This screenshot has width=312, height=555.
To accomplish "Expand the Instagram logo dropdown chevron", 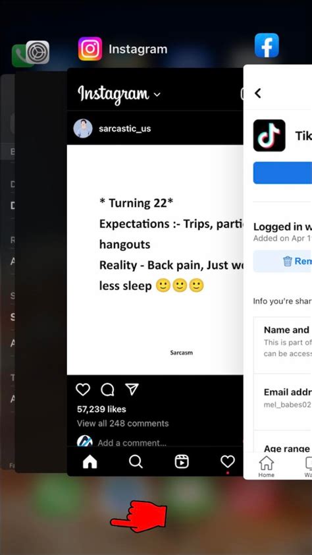I will tap(157, 94).
